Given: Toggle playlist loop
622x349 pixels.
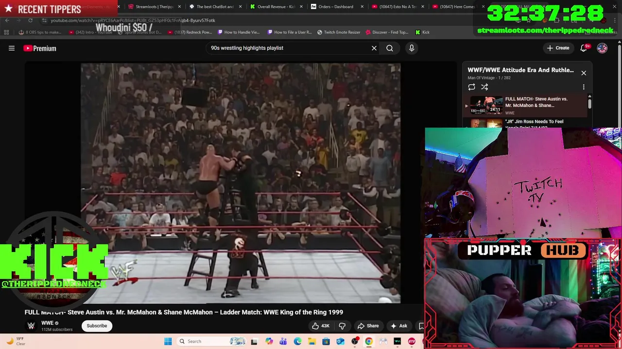Looking at the screenshot, I should (x=471, y=87).
